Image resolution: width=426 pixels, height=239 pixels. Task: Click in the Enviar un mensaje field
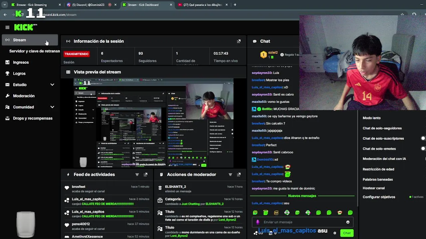tap(302, 222)
